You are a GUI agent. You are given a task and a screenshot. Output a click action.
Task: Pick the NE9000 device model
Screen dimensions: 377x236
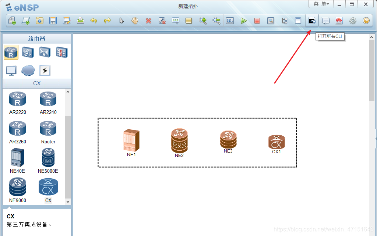click(18, 190)
